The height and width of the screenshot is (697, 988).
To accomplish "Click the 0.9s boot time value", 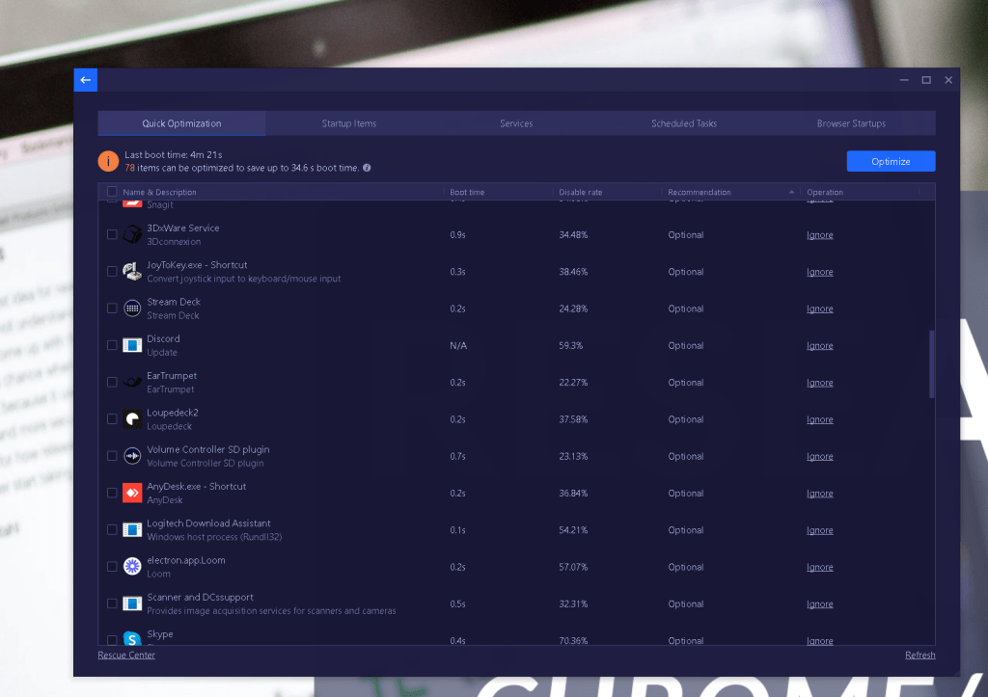I will 457,235.
